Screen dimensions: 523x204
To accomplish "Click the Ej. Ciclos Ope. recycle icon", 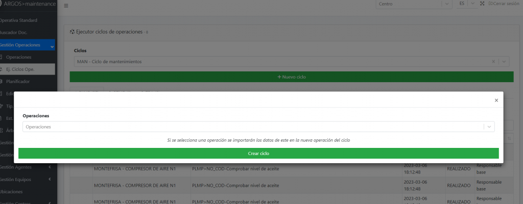I will (2, 69).
